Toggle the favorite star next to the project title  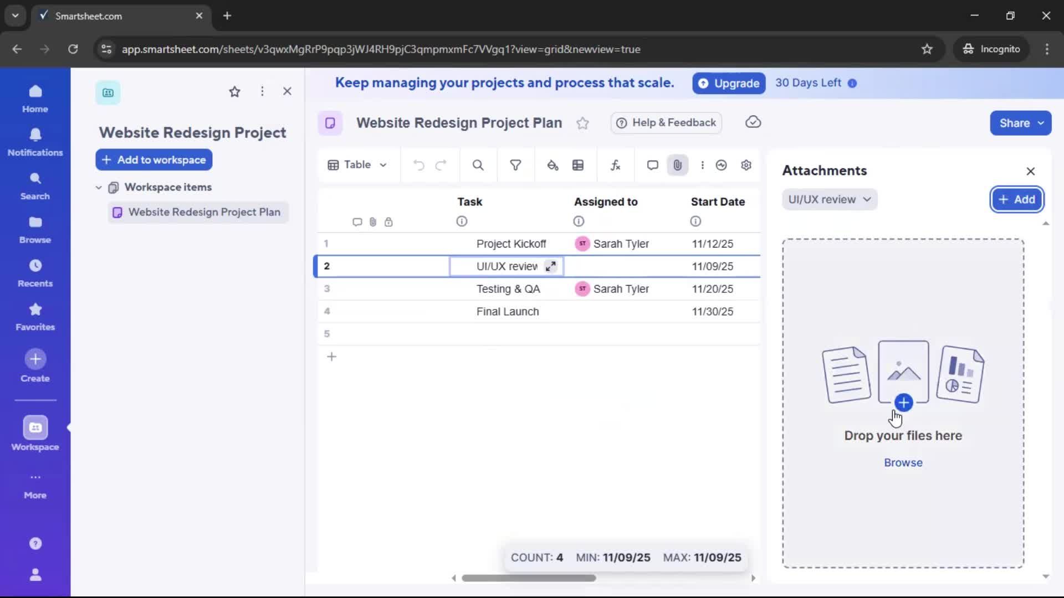tap(583, 123)
